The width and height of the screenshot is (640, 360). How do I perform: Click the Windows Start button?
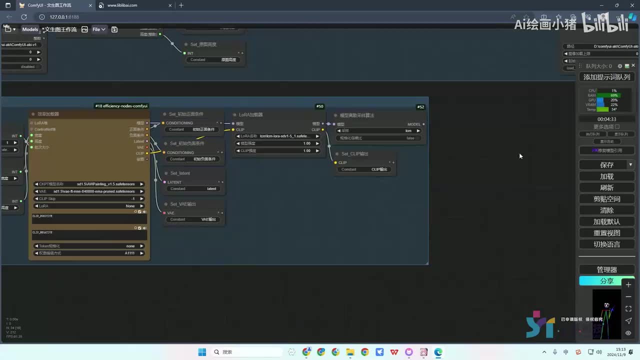pos(202,352)
